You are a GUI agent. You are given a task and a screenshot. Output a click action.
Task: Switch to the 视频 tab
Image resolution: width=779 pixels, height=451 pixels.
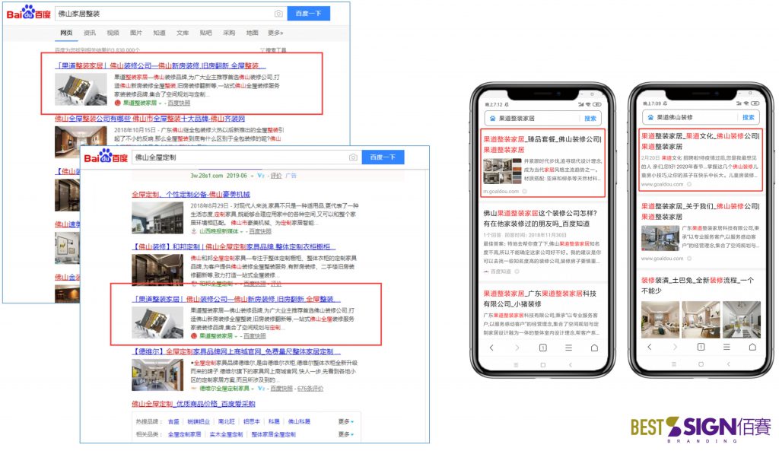tap(113, 33)
